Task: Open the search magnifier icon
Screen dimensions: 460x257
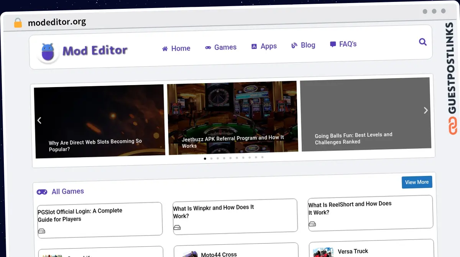Action: 423,42
